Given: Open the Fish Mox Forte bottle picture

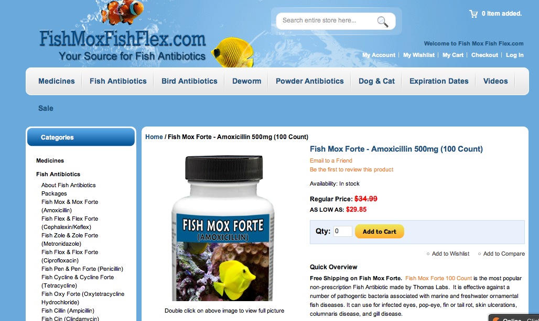Looking at the screenshot, I should click(223, 228).
